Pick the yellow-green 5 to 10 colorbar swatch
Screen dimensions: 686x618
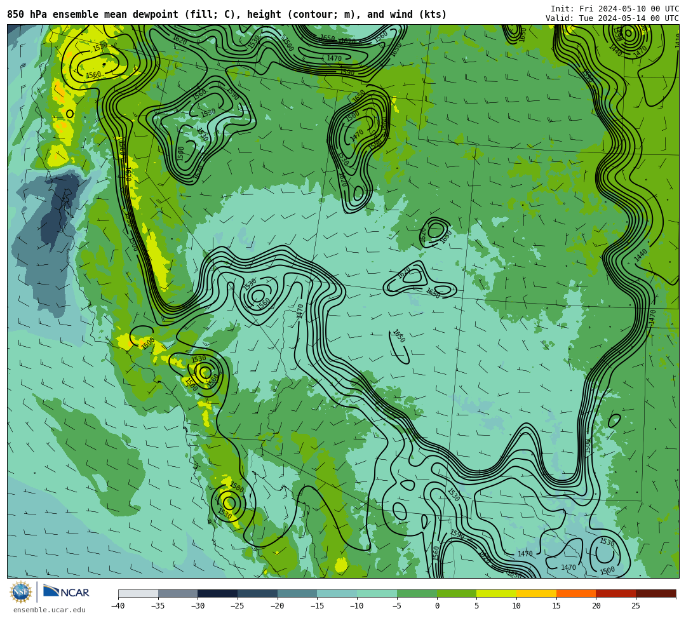[497, 593]
